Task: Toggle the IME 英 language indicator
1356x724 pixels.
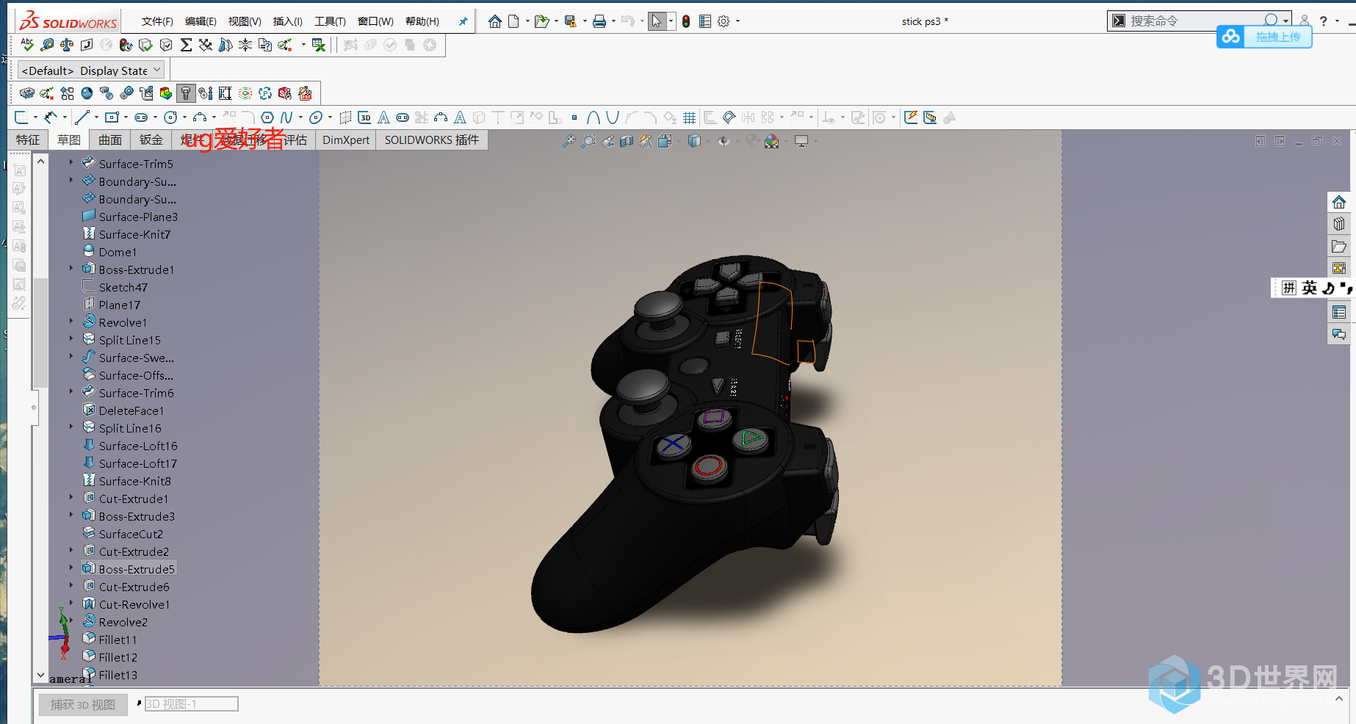Action: (x=1310, y=288)
